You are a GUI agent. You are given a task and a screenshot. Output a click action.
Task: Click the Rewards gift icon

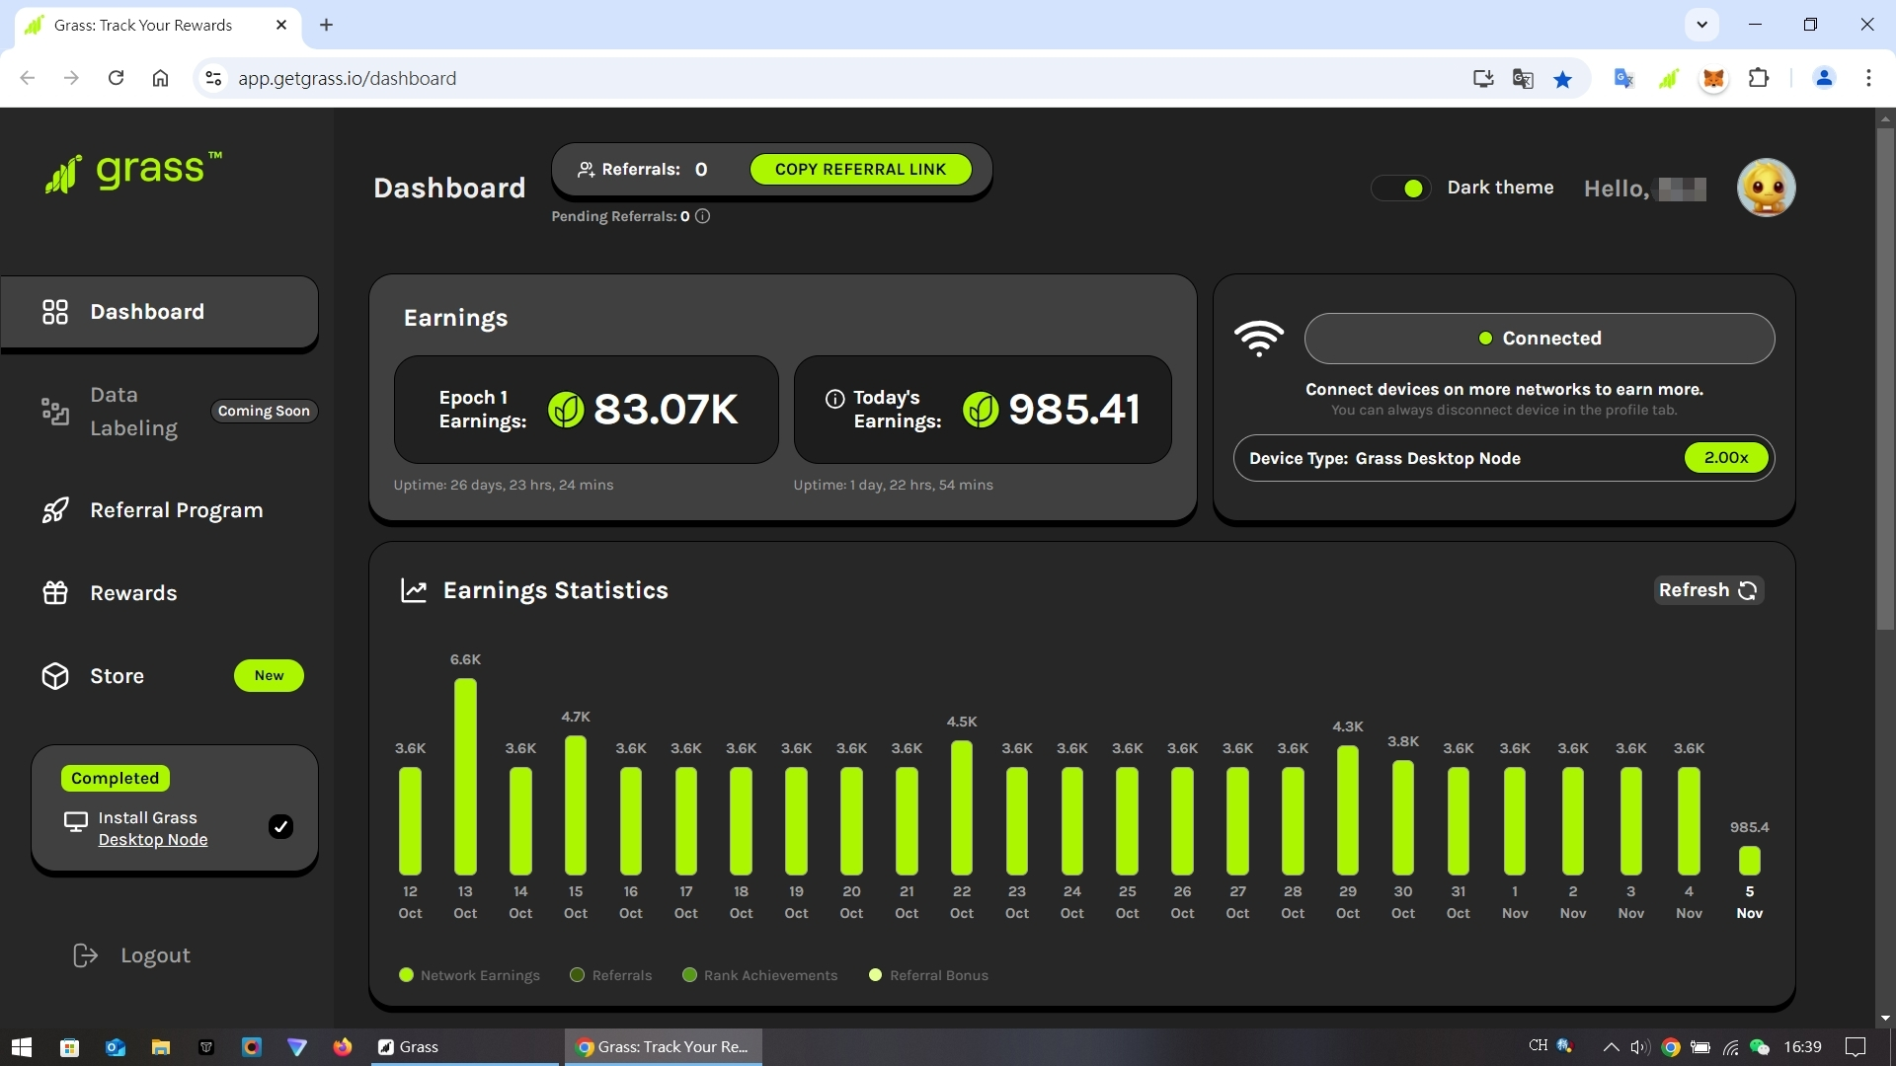tap(55, 593)
